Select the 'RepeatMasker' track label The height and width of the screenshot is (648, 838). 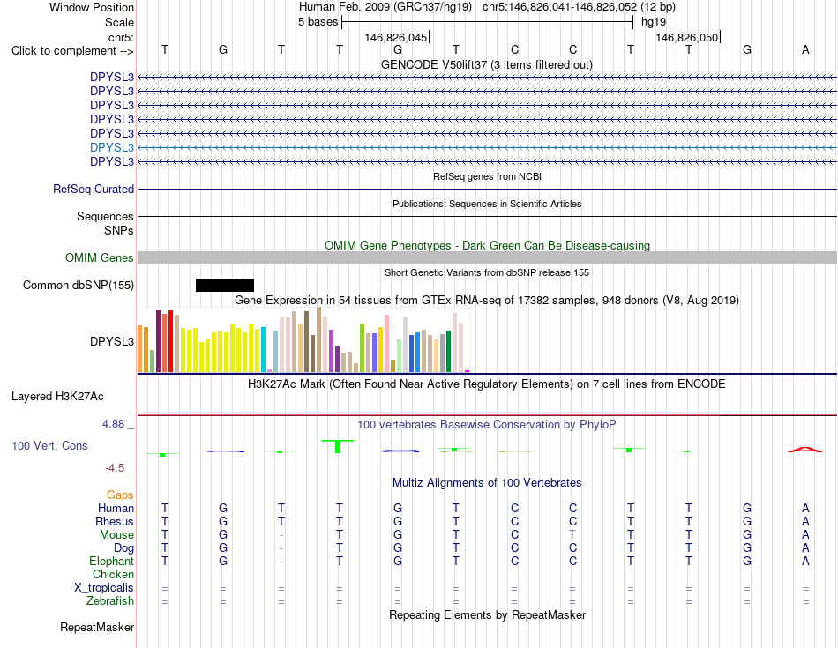coord(97,627)
